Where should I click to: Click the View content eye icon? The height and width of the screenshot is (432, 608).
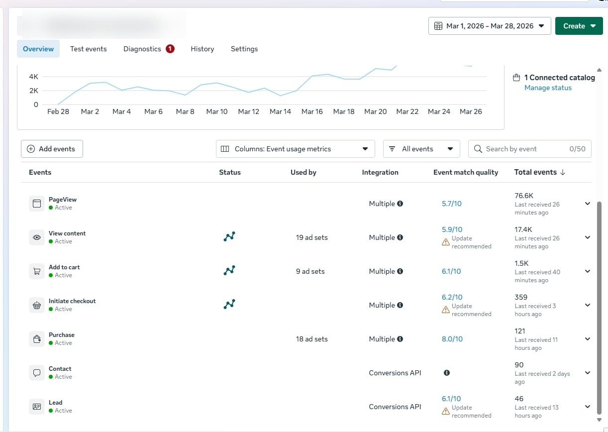[x=36, y=237]
